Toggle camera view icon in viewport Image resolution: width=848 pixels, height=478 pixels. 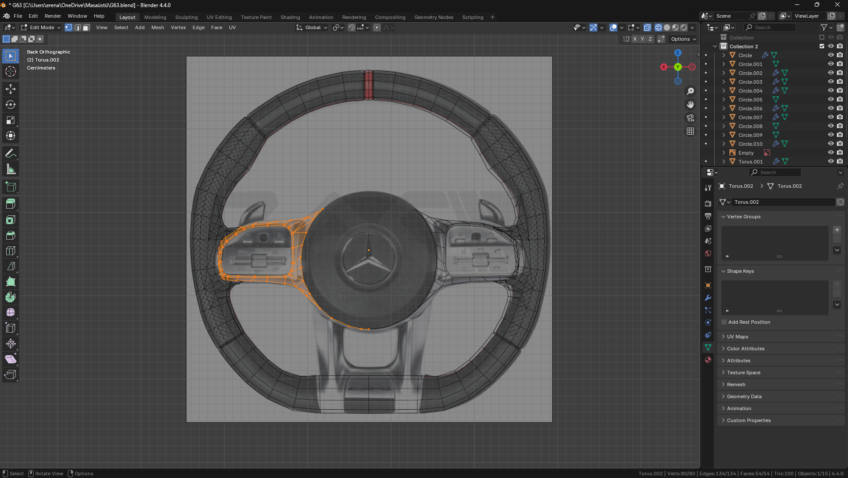tap(690, 118)
